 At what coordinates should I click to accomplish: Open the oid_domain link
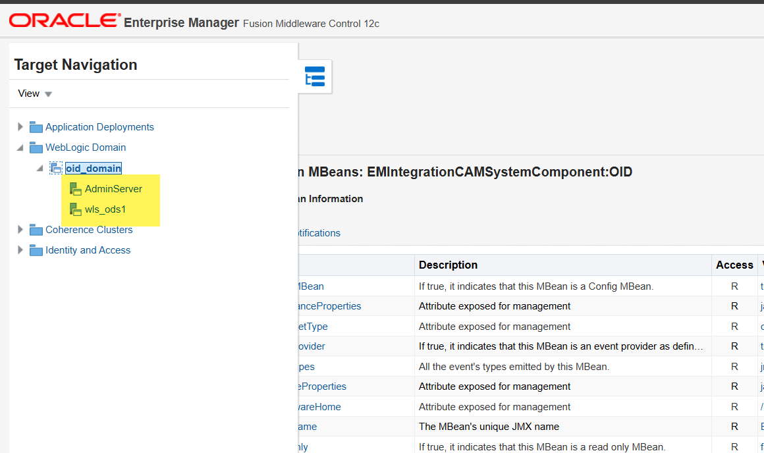(94, 169)
